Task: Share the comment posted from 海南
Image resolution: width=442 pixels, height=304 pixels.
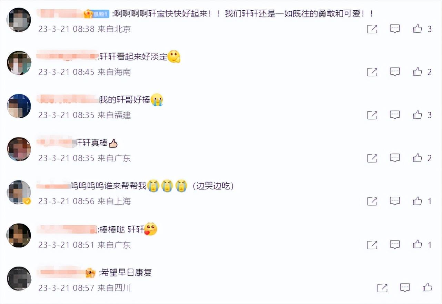Action: (372, 72)
